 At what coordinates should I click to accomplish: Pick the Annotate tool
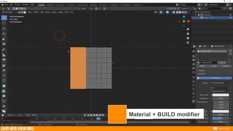point(4,50)
